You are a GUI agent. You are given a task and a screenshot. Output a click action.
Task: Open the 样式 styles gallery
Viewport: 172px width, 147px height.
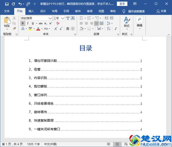pyautogui.click(x=127, y=23)
